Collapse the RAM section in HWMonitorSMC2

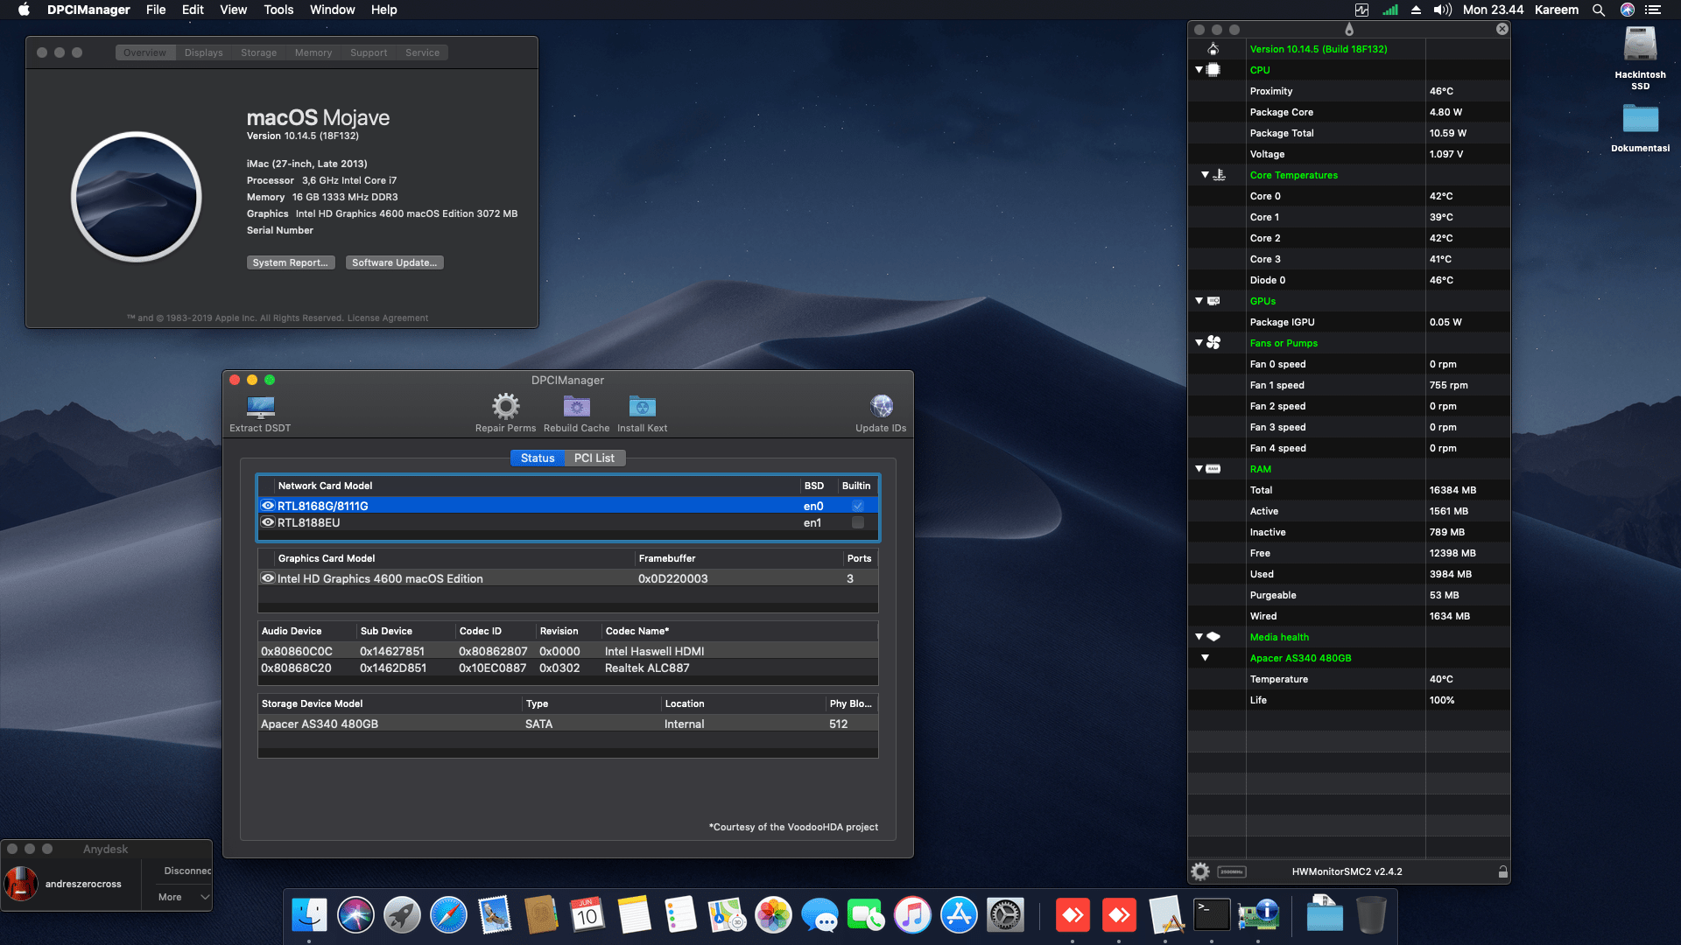[1199, 468]
